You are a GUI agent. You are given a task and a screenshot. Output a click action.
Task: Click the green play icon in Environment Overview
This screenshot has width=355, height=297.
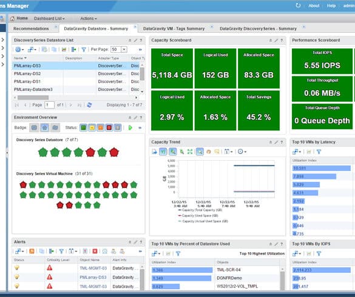click(x=130, y=127)
